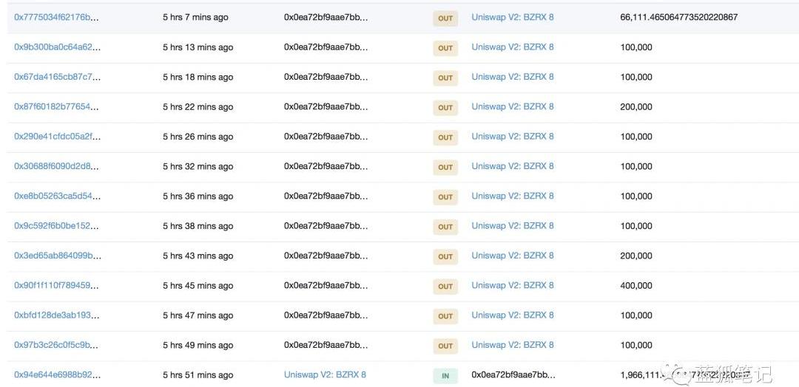
Task: Open transaction 0x9c592f6b0be152…
Action: click(57, 226)
